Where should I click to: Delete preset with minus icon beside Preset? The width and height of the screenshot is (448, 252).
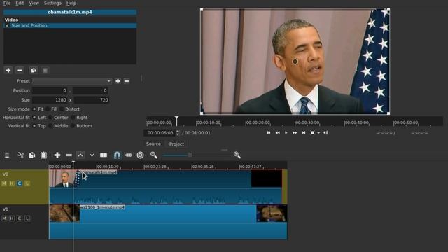pos(127,81)
